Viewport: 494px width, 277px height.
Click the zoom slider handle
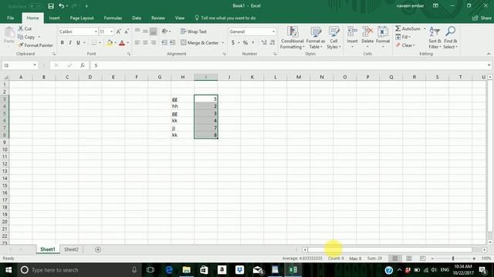(x=453, y=259)
